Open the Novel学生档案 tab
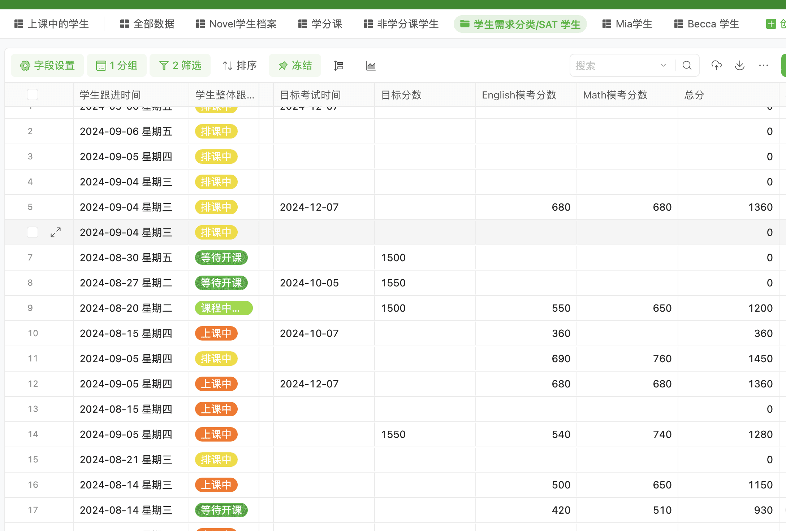Image resolution: width=786 pixels, height=531 pixels. 236,24
